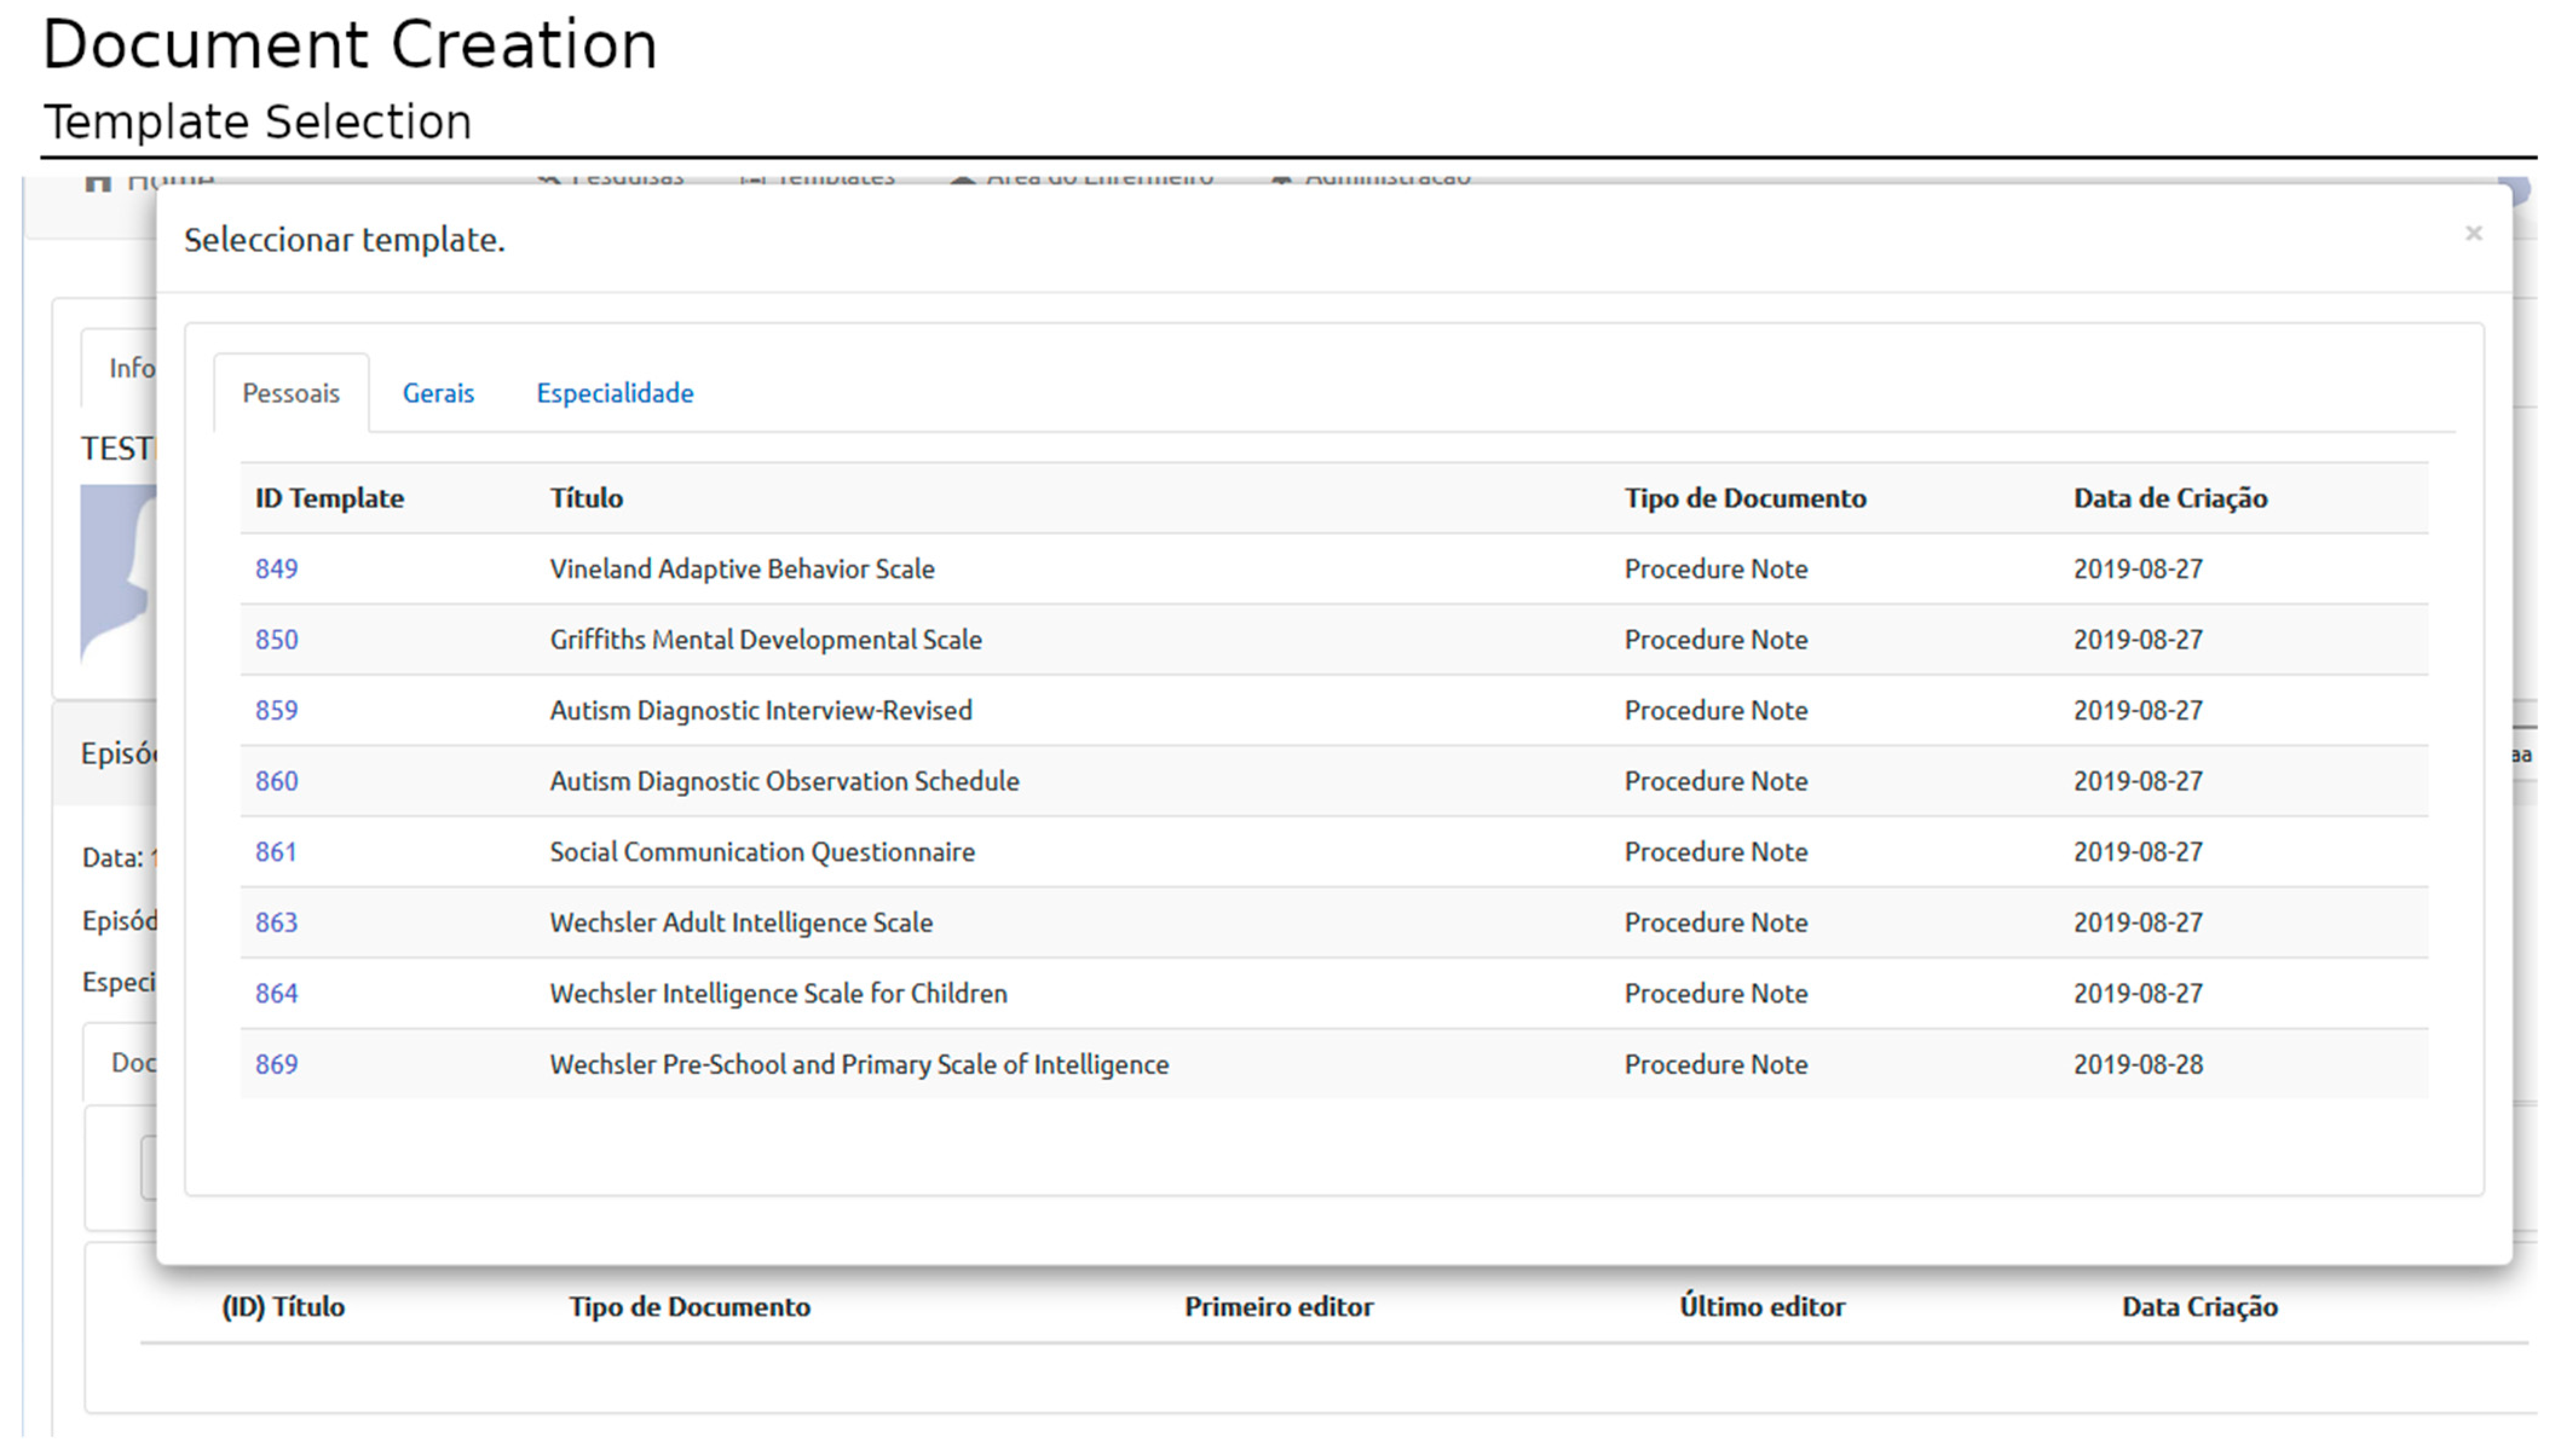Click the Título column header
Image resolution: width=2555 pixels, height=1456 pixels.
pos(586,498)
